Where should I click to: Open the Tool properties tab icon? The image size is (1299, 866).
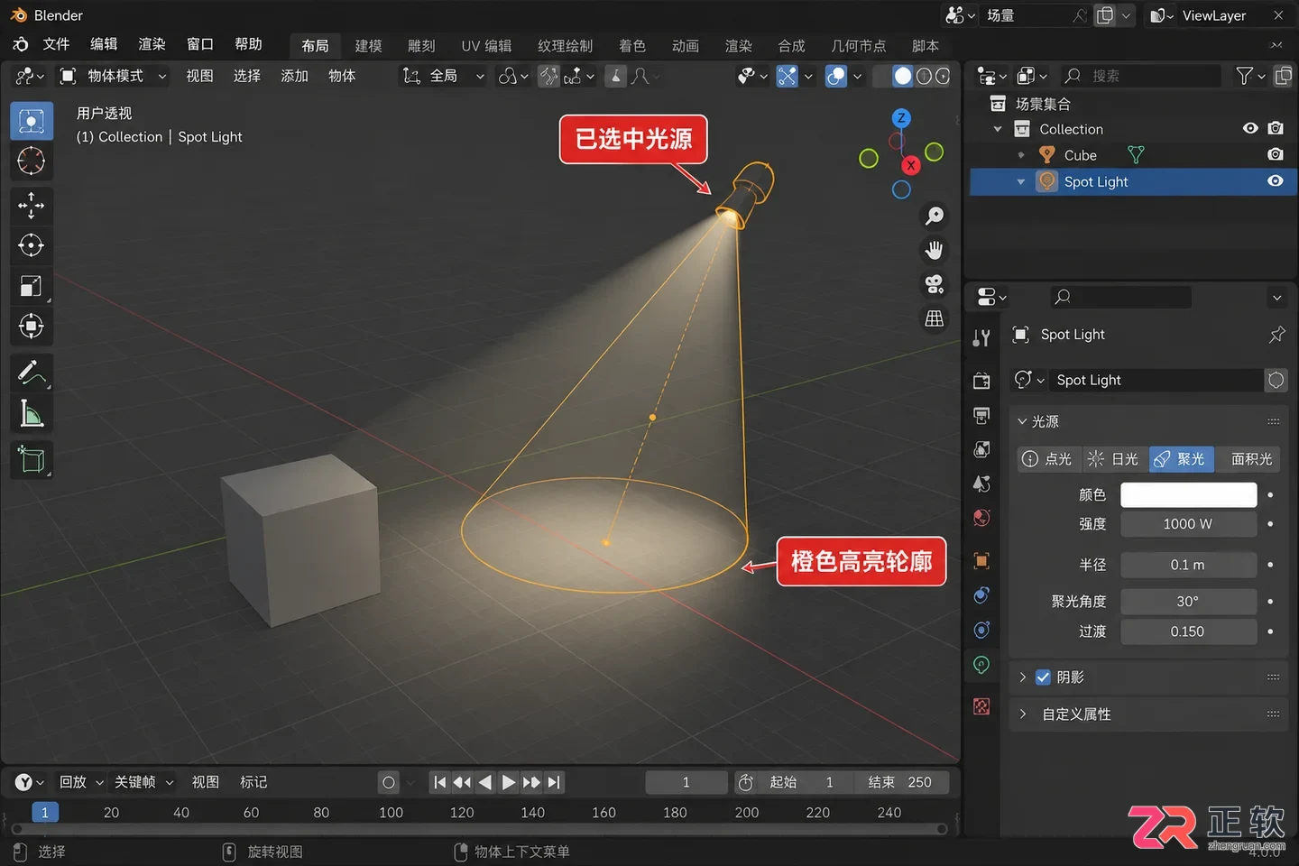pyautogui.click(x=981, y=338)
